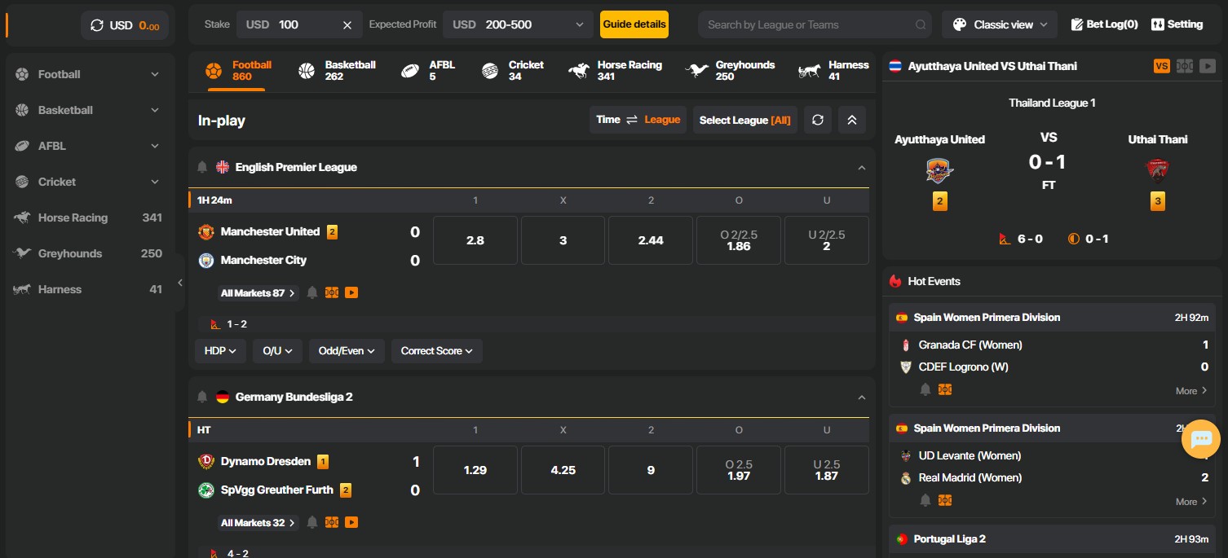Click the Guide details button
Screen dimensions: 1228x558
coord(634,24)
